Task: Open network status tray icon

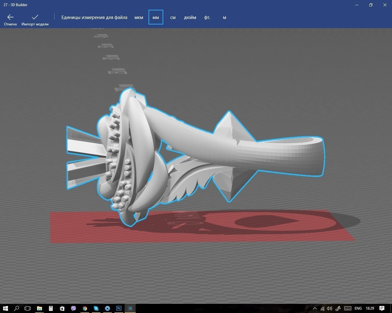Action: [322, 308]
